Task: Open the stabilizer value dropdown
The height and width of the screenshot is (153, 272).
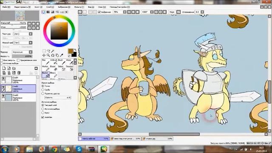Action: click(x=202, y=12)
